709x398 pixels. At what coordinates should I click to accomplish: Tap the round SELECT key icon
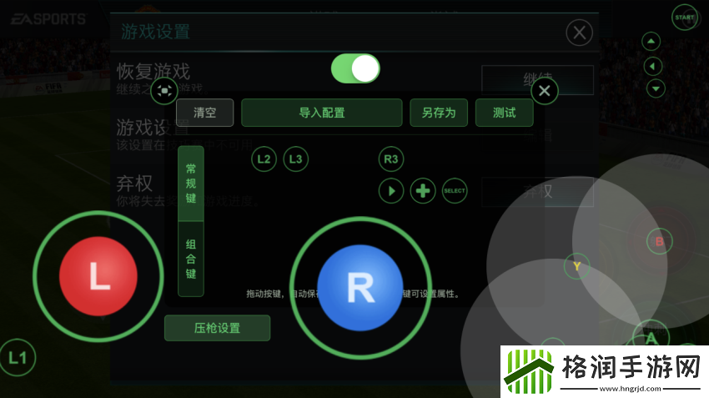455,191
